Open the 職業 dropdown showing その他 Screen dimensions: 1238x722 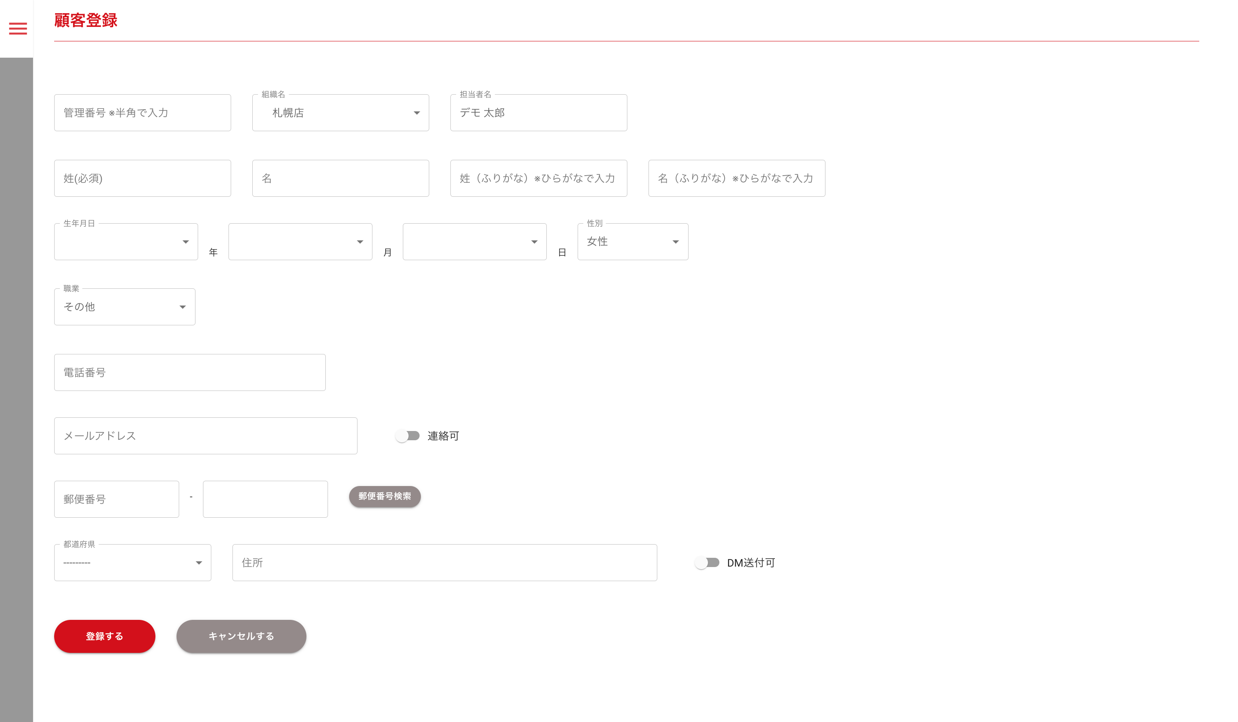click(124, 307)
